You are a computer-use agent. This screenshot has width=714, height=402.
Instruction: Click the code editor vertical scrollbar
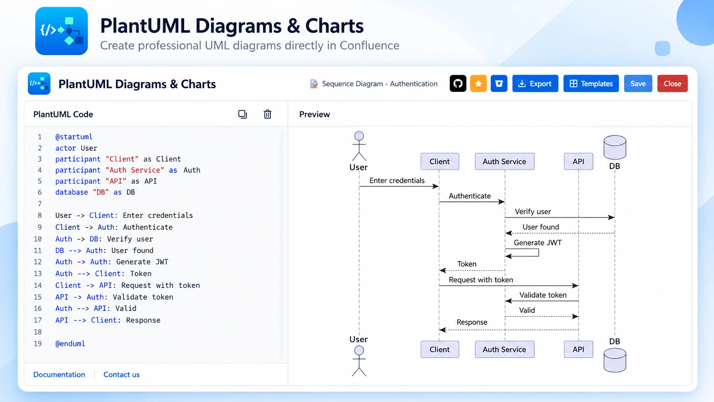281,244
